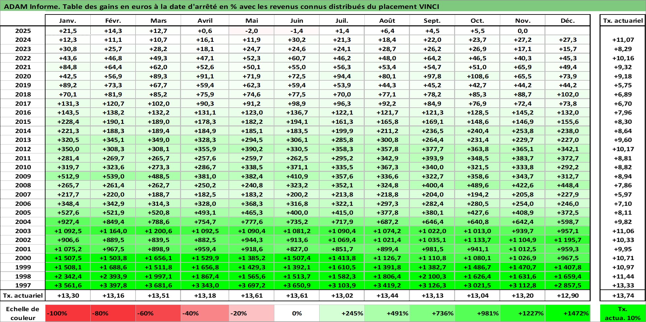Select the Janv. actuarial rate '+13,30'
The image size is (646, 322).
pyautogui.click(x=68, y=295)
